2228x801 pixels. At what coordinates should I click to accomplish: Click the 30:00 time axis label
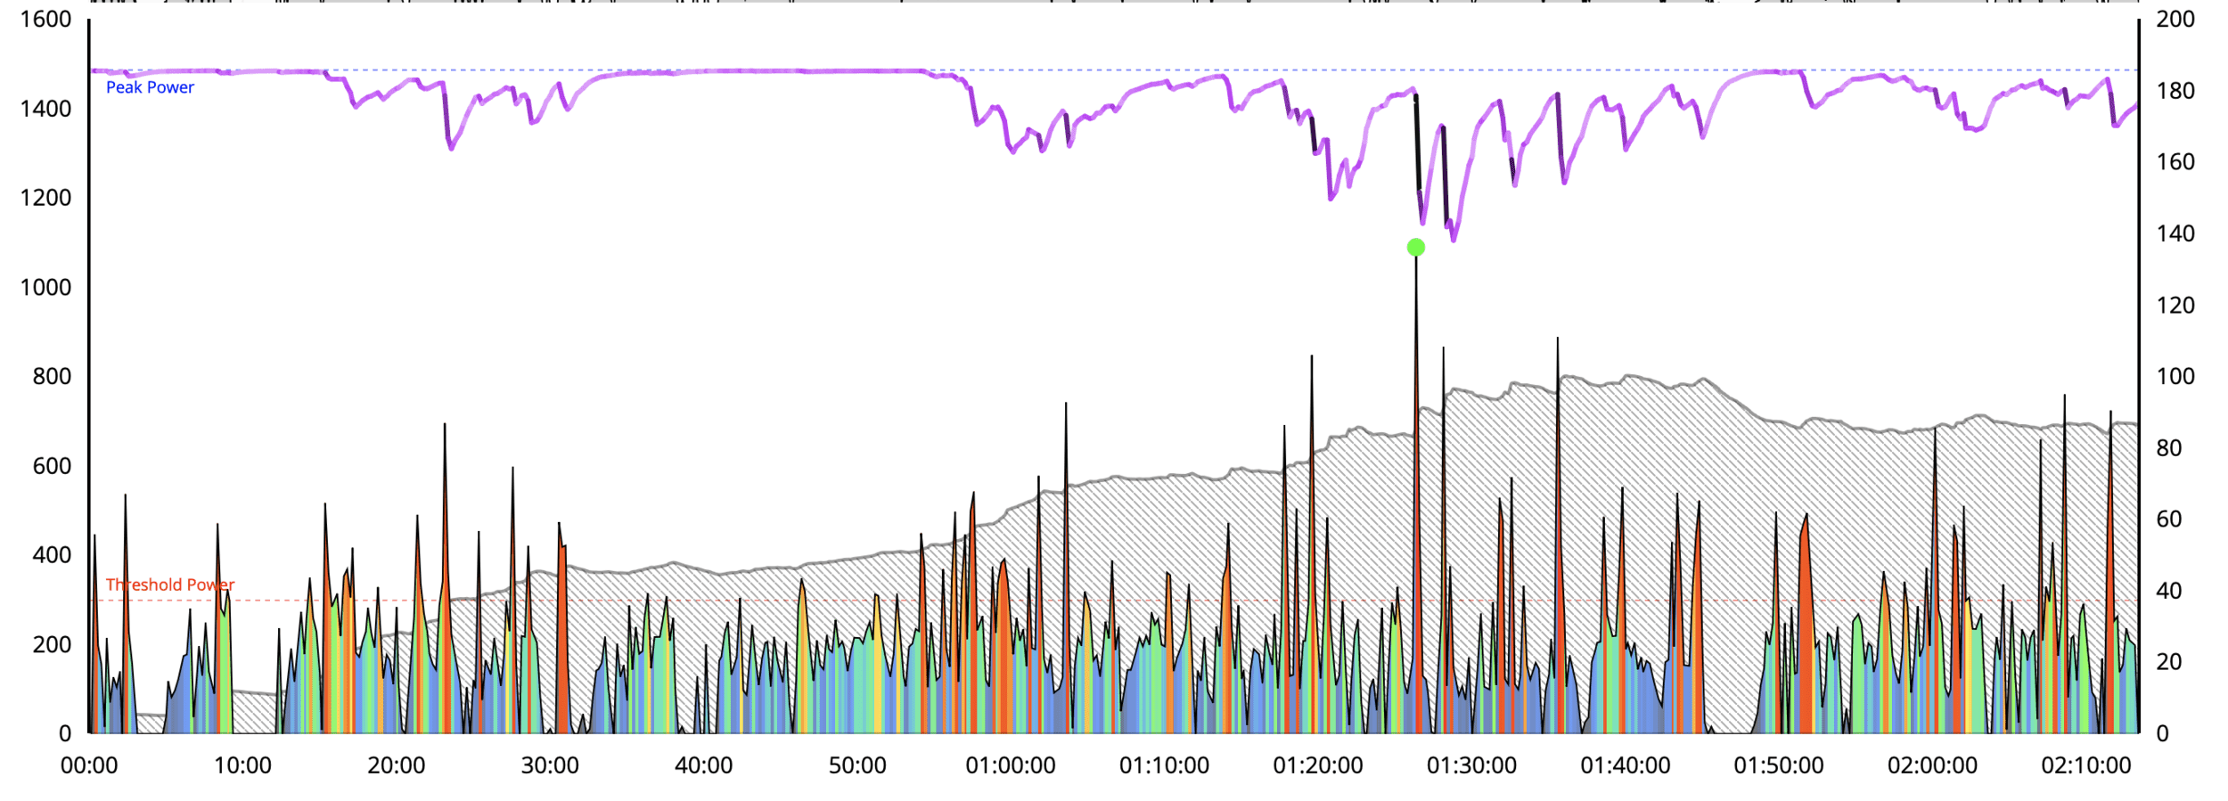[550, 765]
